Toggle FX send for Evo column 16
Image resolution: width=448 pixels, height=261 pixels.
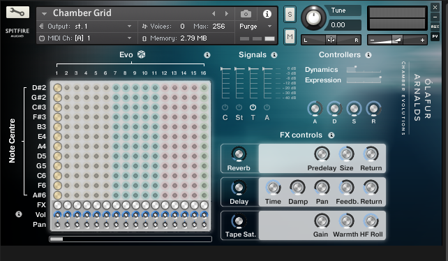coord(204,205)
